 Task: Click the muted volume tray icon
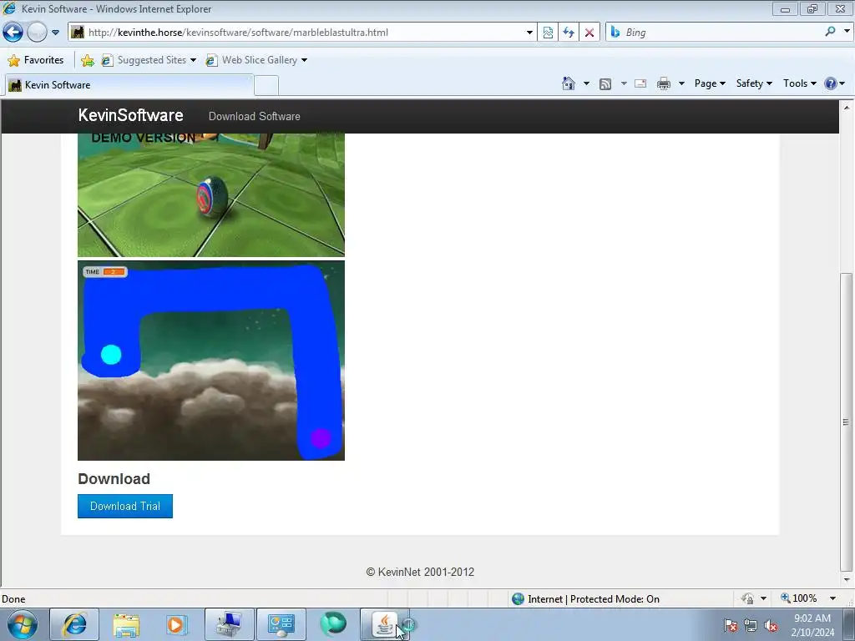[771, 626]
